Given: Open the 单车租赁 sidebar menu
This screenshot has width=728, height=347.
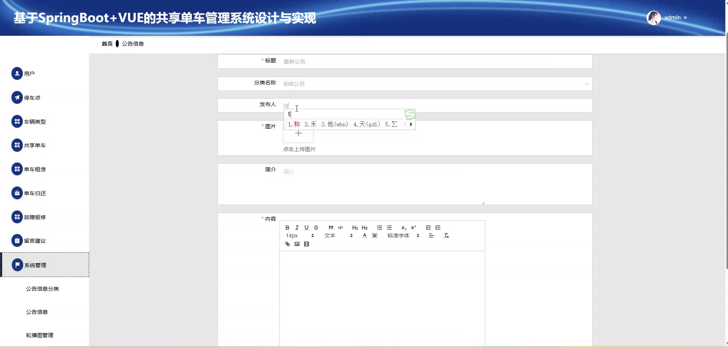Looking at the screenshot, I should click(x=29, y=169).
